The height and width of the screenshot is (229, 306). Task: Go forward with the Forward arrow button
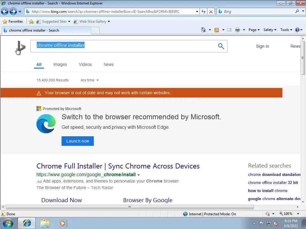(13, 12)
